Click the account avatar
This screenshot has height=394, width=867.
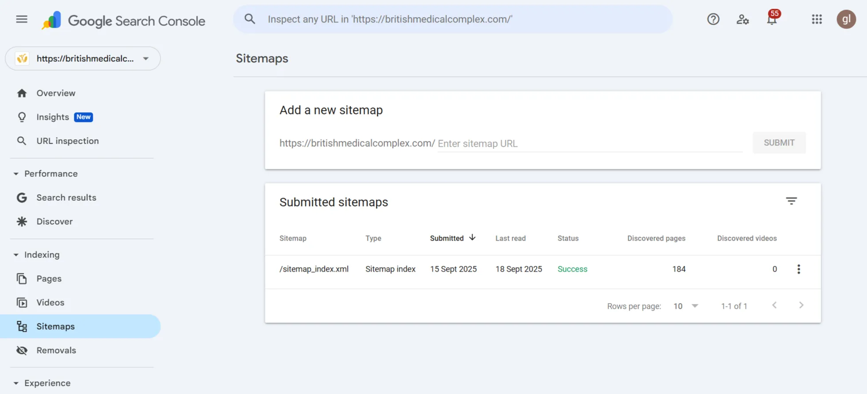[x=846, y=20]
